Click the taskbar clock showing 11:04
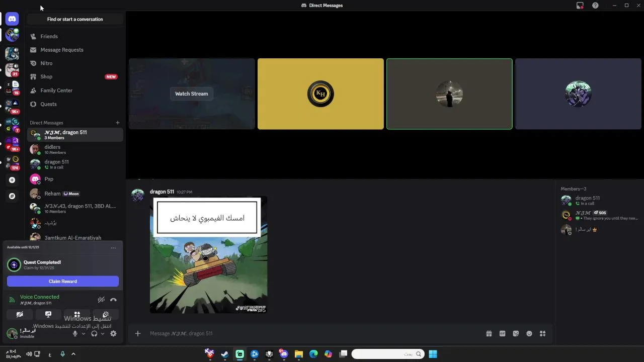Image resolution: width=644 pixels, height=362 pixels. point(13,354)
